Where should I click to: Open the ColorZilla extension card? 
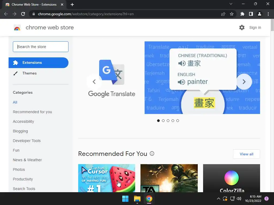pos(231,178)
